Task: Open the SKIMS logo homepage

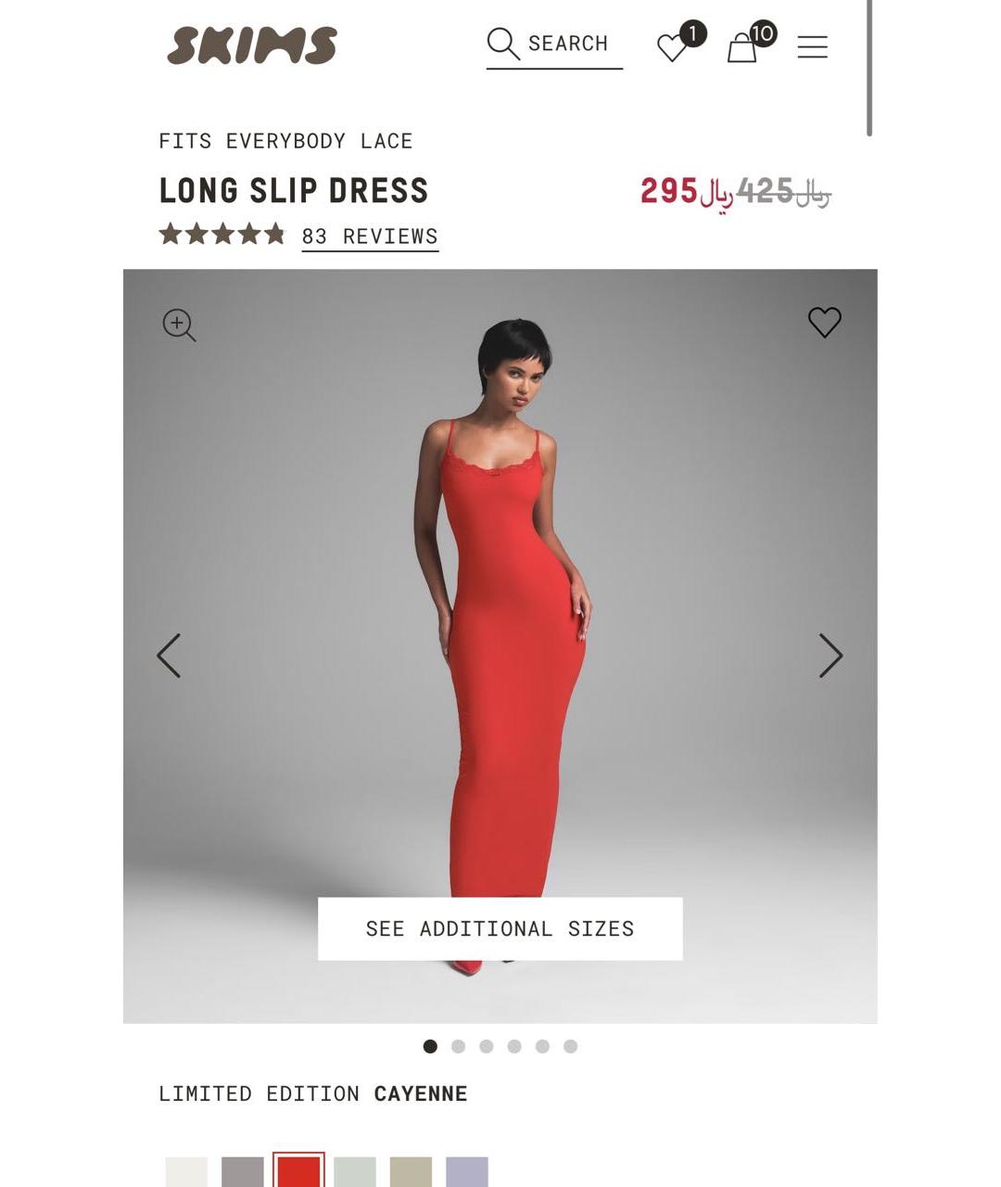Action: 252,45
